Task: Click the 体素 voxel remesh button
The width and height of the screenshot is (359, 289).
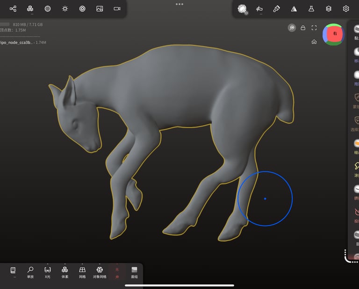Action: click(x=65, y=273)
